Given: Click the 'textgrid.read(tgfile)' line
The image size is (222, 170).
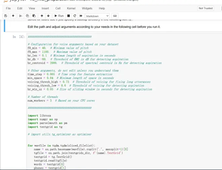Looking at the screenshot, I should point(50,160).
